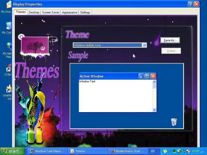
Task: Switch to Windows Task Manager in taskbar
Action: pyautogui.click(x=47, y=151)
